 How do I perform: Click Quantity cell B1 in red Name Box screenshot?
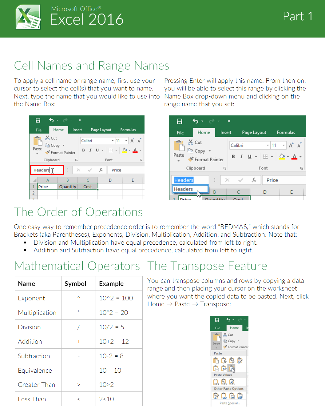pyautogui.click(x=68, y=186)
